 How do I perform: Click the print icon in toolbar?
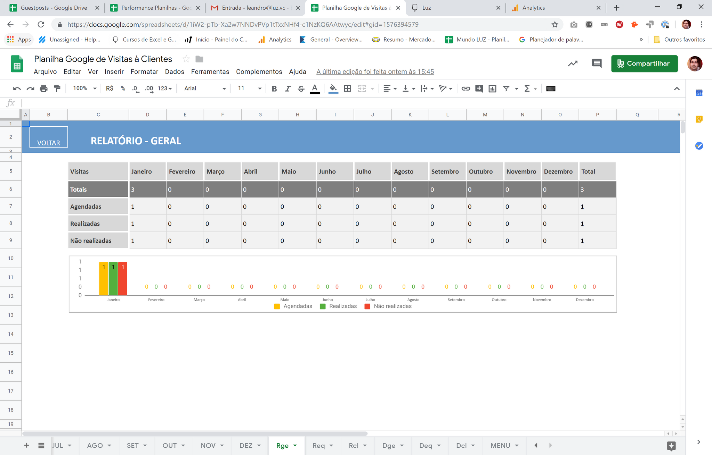pos(43,89)
